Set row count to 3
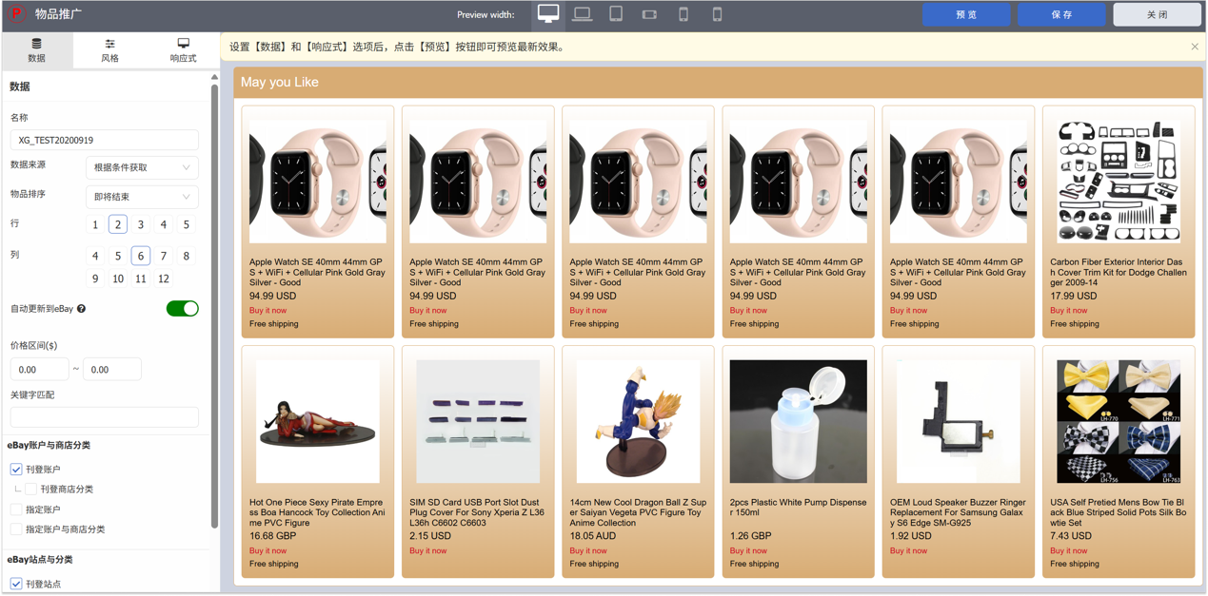The width and height of the screenshot is (1208, 596). pos(141,225)
